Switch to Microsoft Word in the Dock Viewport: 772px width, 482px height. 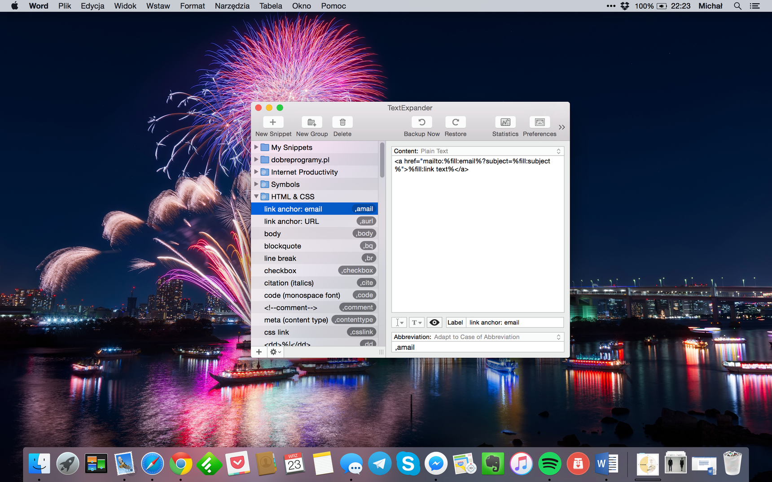[x=606, y=463]
